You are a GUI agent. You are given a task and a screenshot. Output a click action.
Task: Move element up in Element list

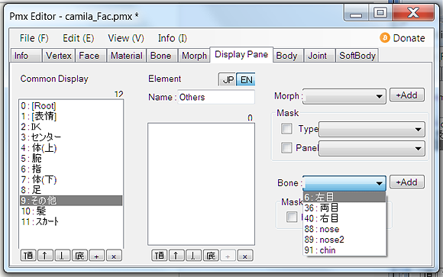tap(176, 256)
